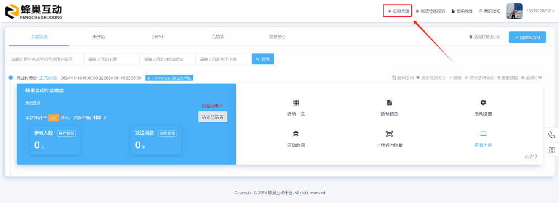Click the ID 217 text

click(531, 157)
